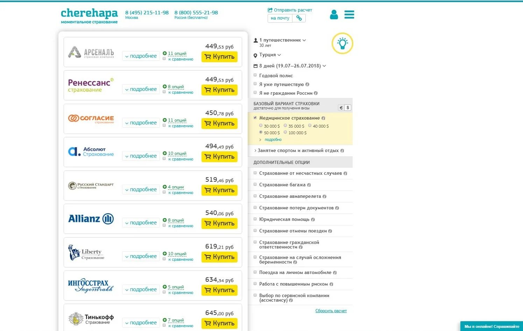Open info icon next to Я уже путешествую

click(x=307, y=85)
